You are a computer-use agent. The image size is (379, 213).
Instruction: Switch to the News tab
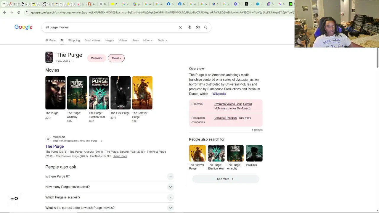135,40
